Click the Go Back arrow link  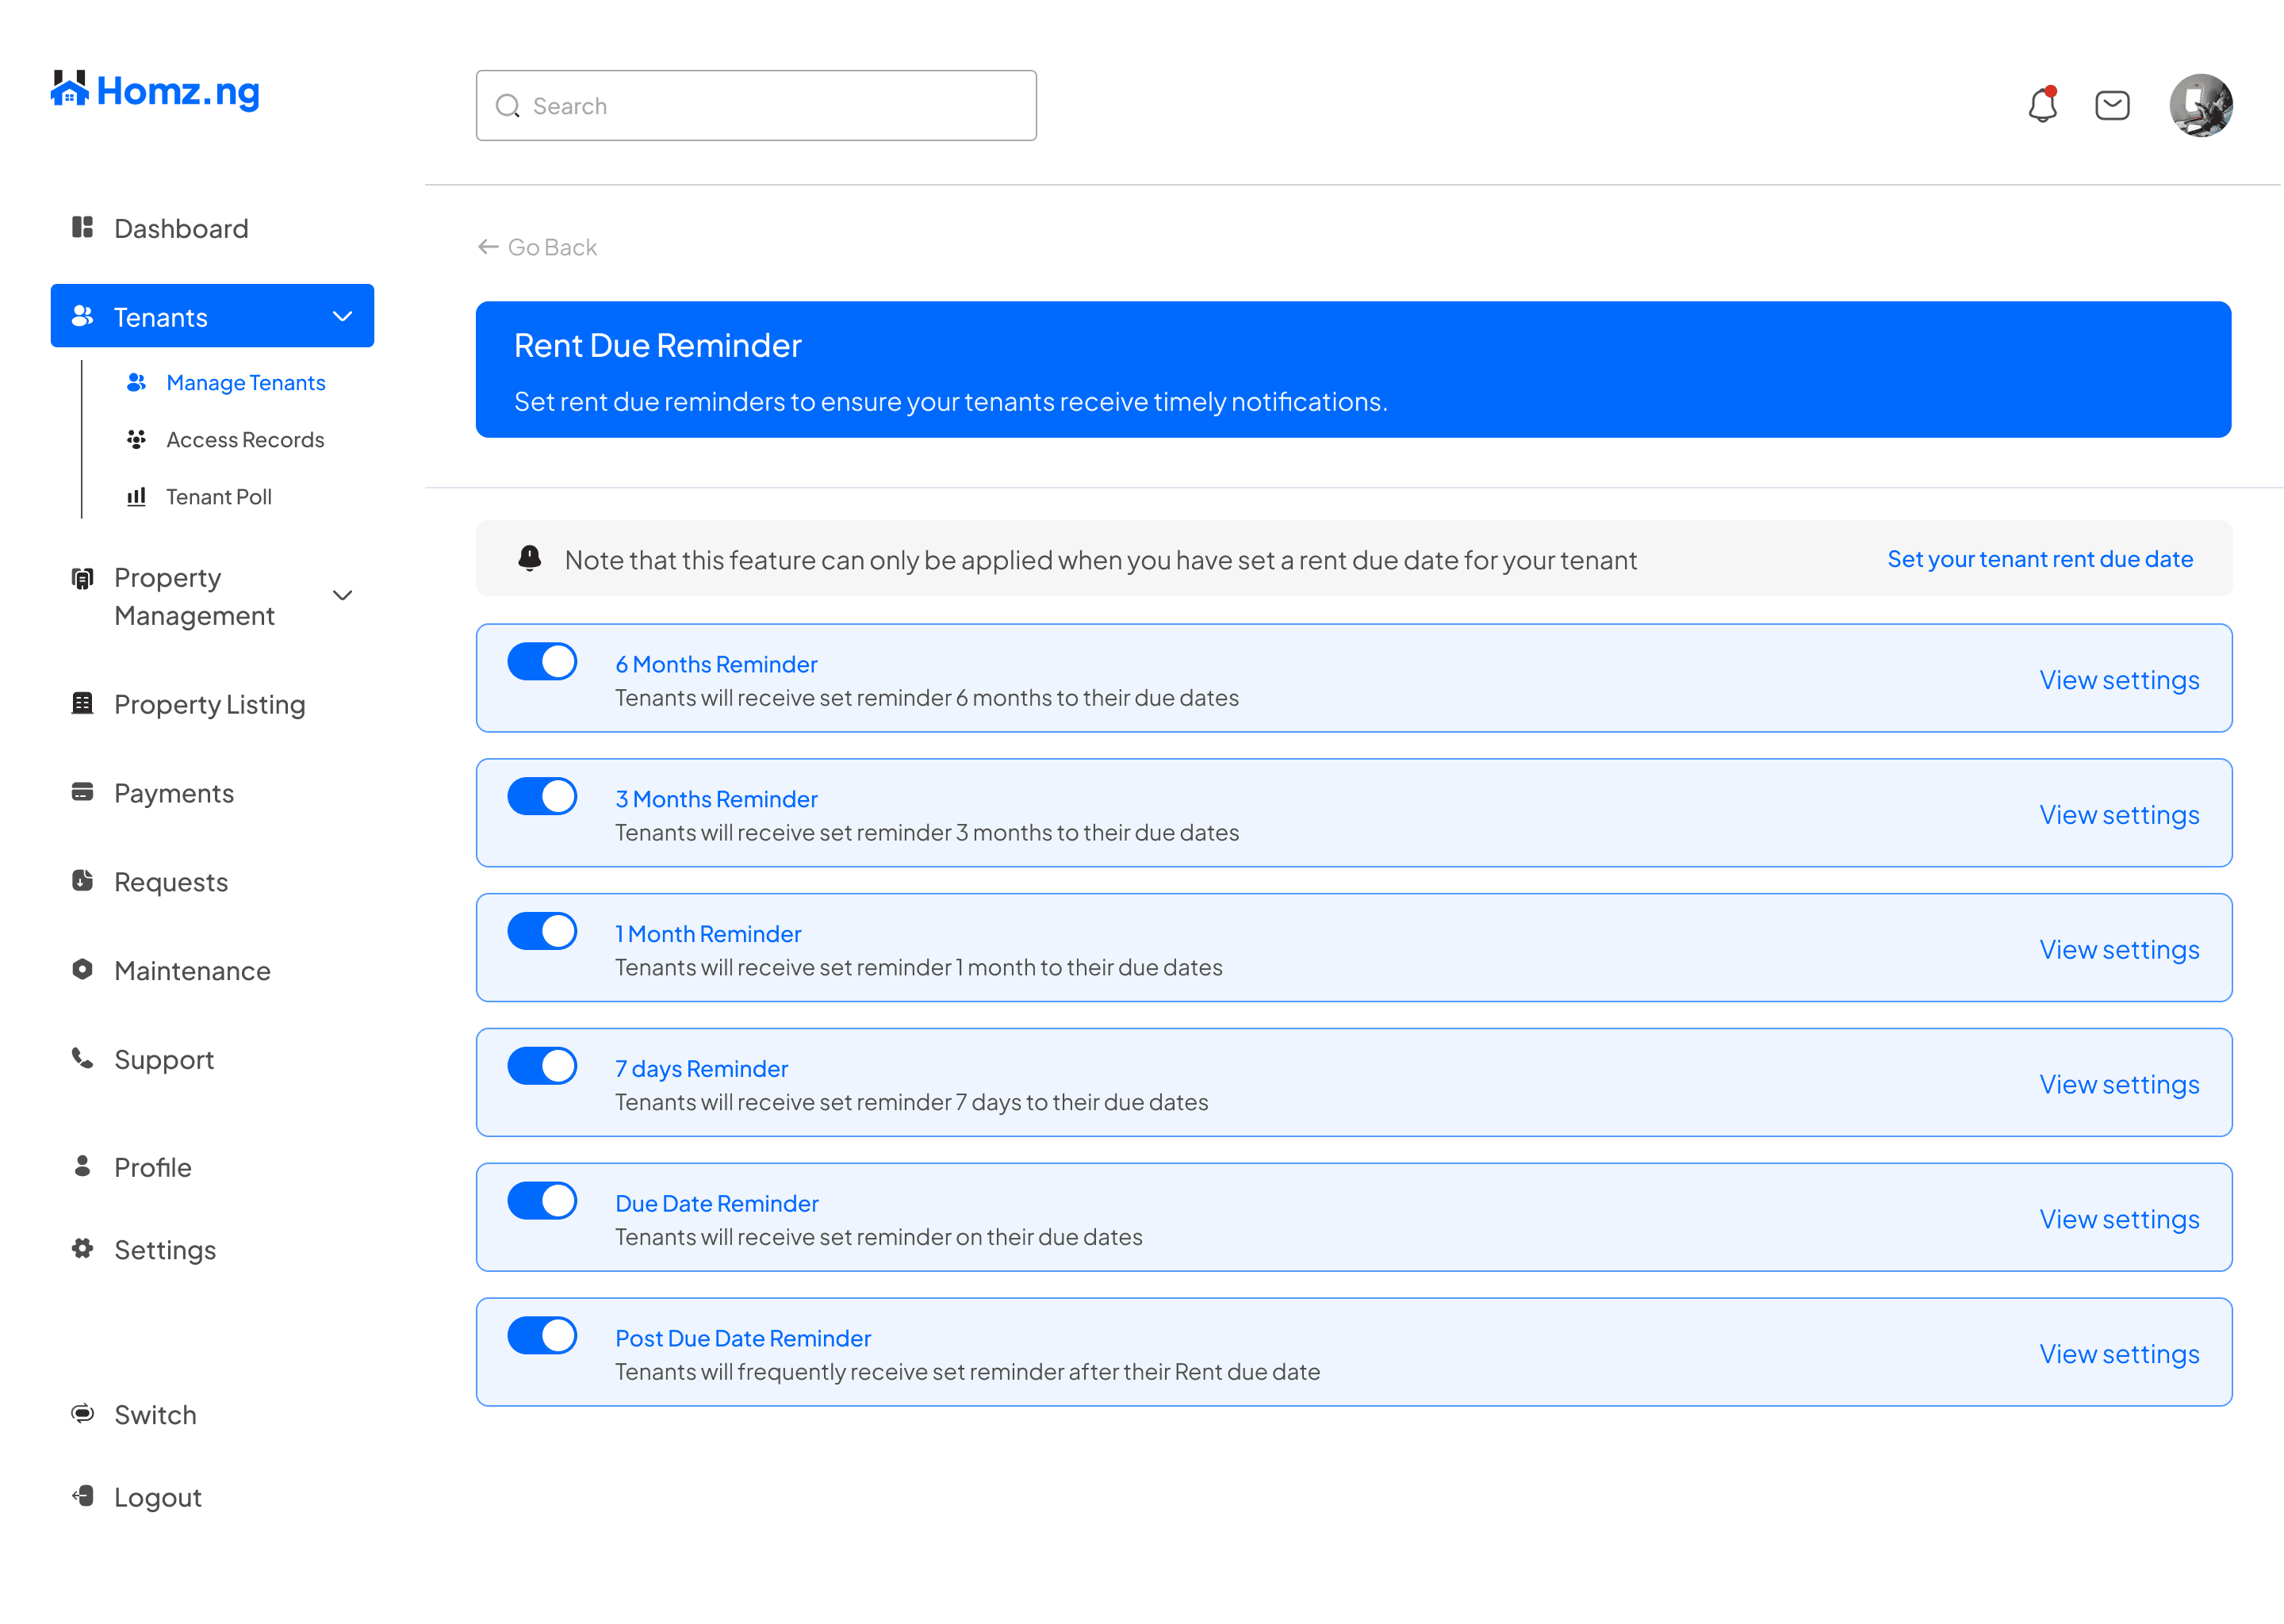coord(537,247)
